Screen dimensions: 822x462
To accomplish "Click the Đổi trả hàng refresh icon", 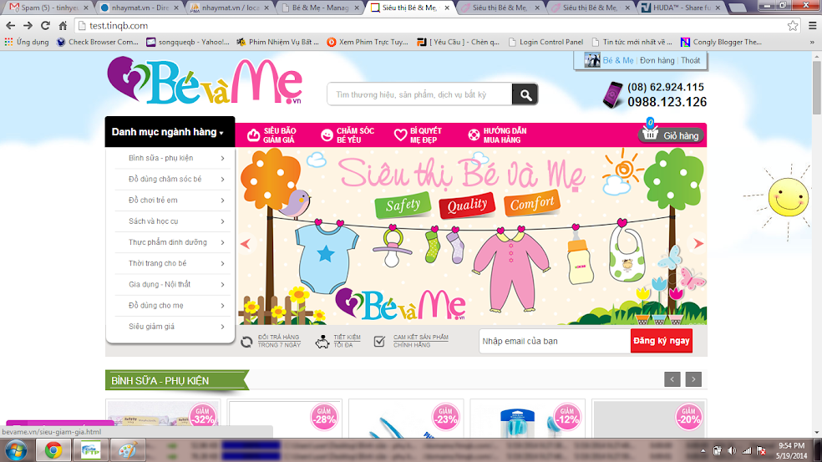I will (246, 342).
